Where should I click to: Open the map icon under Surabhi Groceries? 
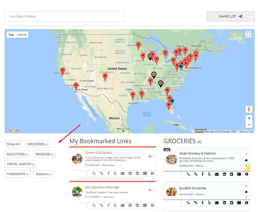pos(239,203)
